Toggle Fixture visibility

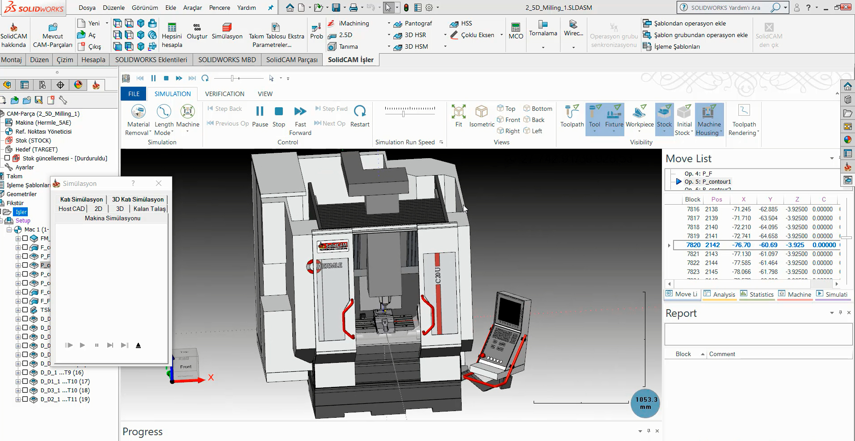coord(614,119)
